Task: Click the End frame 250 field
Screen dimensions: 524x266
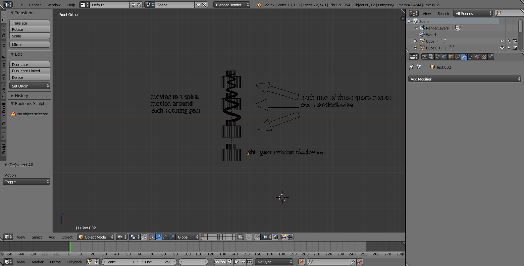Action: tap(158, 262)
